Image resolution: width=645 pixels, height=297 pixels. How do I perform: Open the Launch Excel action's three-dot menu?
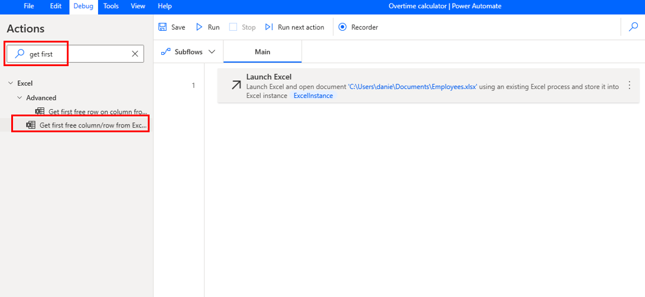tap(629, 86)
